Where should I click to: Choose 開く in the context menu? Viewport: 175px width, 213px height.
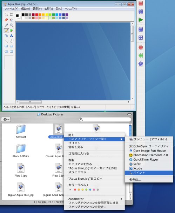point(94,135)
